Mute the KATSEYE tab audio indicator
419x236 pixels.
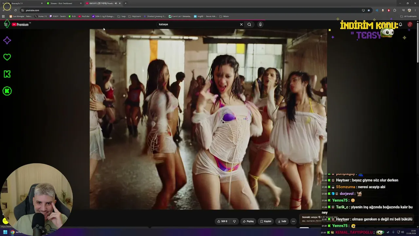click(x=116, y=3)
